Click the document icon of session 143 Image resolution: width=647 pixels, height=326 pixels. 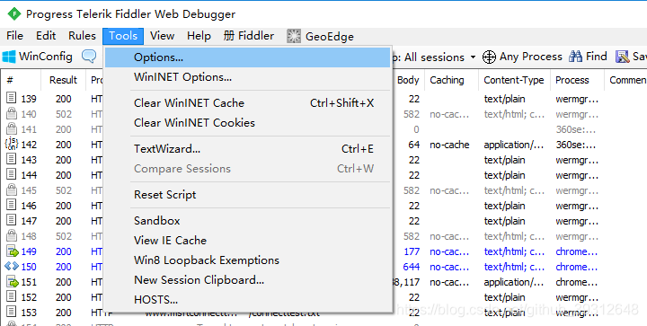pos(12,160)
